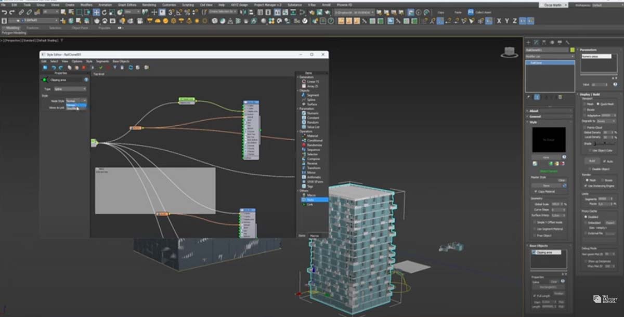
Task: Select the RailClone entry in modifier stack
Action: [x=550, y=62]
